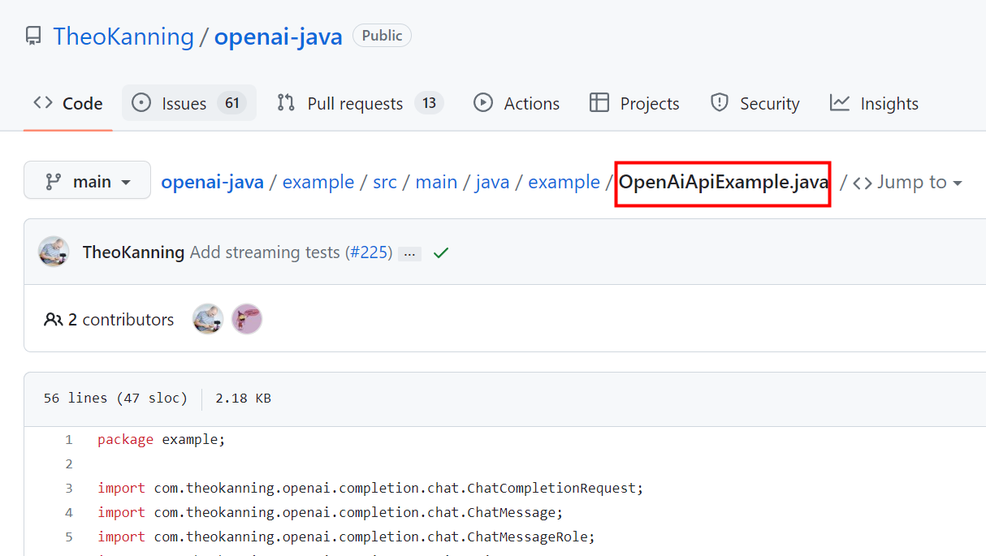The width and height of the screenshot is (986, 556).
Task: Open the Add streaming tests commit message
Action: [265, 252]
